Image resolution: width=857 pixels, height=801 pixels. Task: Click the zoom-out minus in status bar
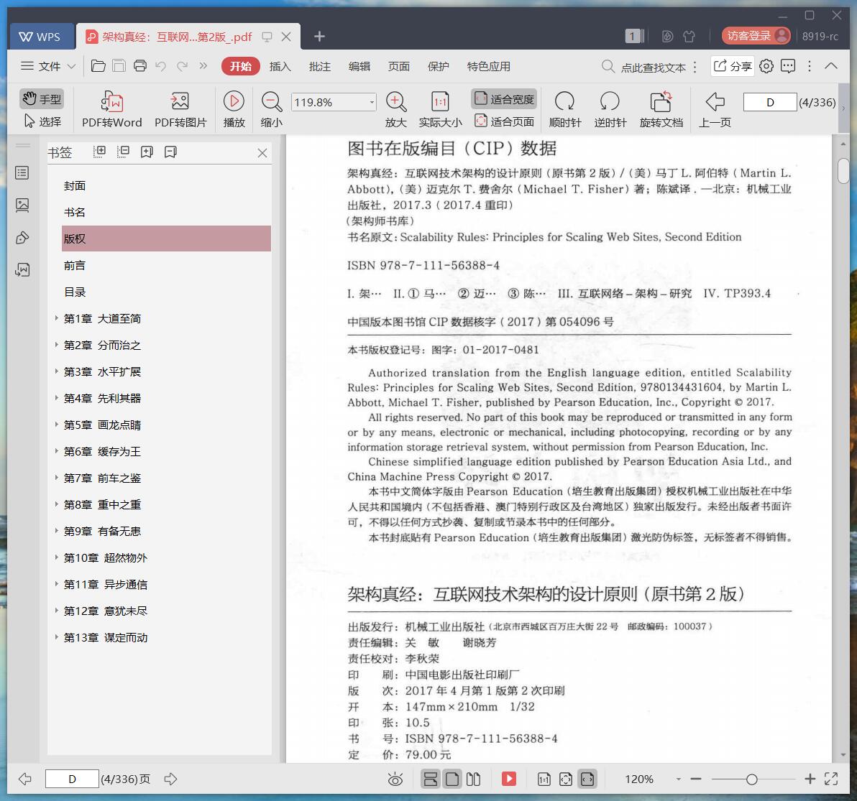pyautogui.click(x=696, y=779)
